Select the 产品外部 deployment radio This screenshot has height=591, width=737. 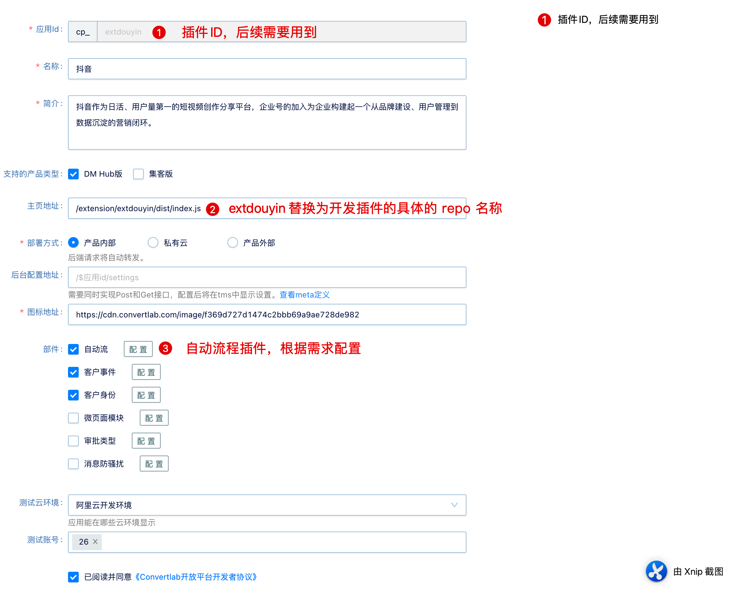pyautogui.click(x=232, y=243)
